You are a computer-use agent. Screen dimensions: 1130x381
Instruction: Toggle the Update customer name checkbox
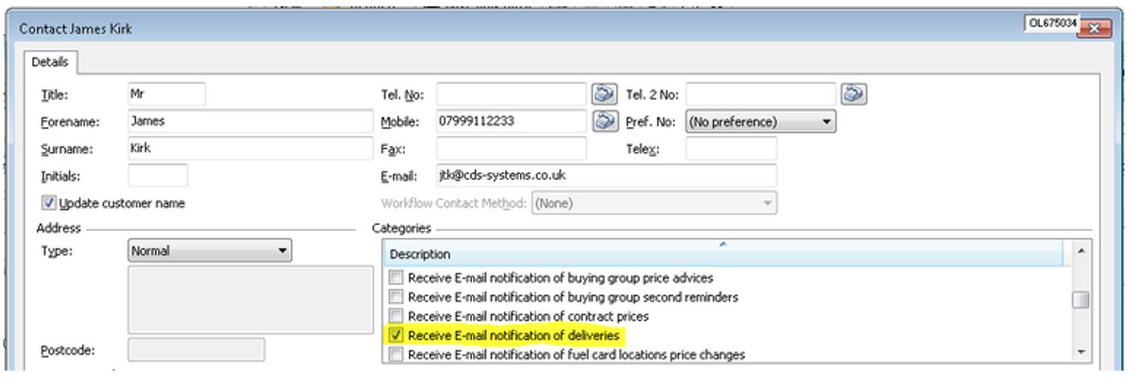49,203
